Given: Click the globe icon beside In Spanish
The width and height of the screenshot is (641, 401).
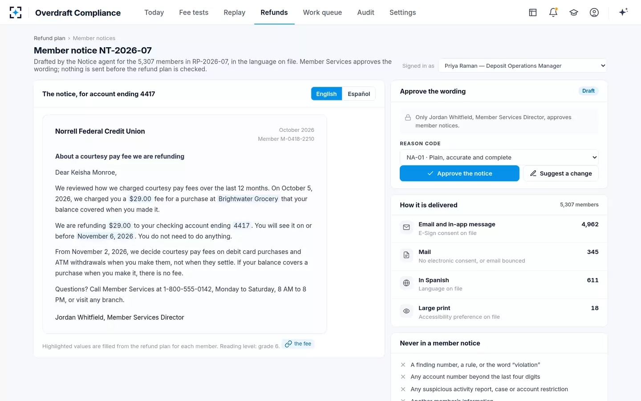Looking at the screenshot, I should click(x=406, y=283).
